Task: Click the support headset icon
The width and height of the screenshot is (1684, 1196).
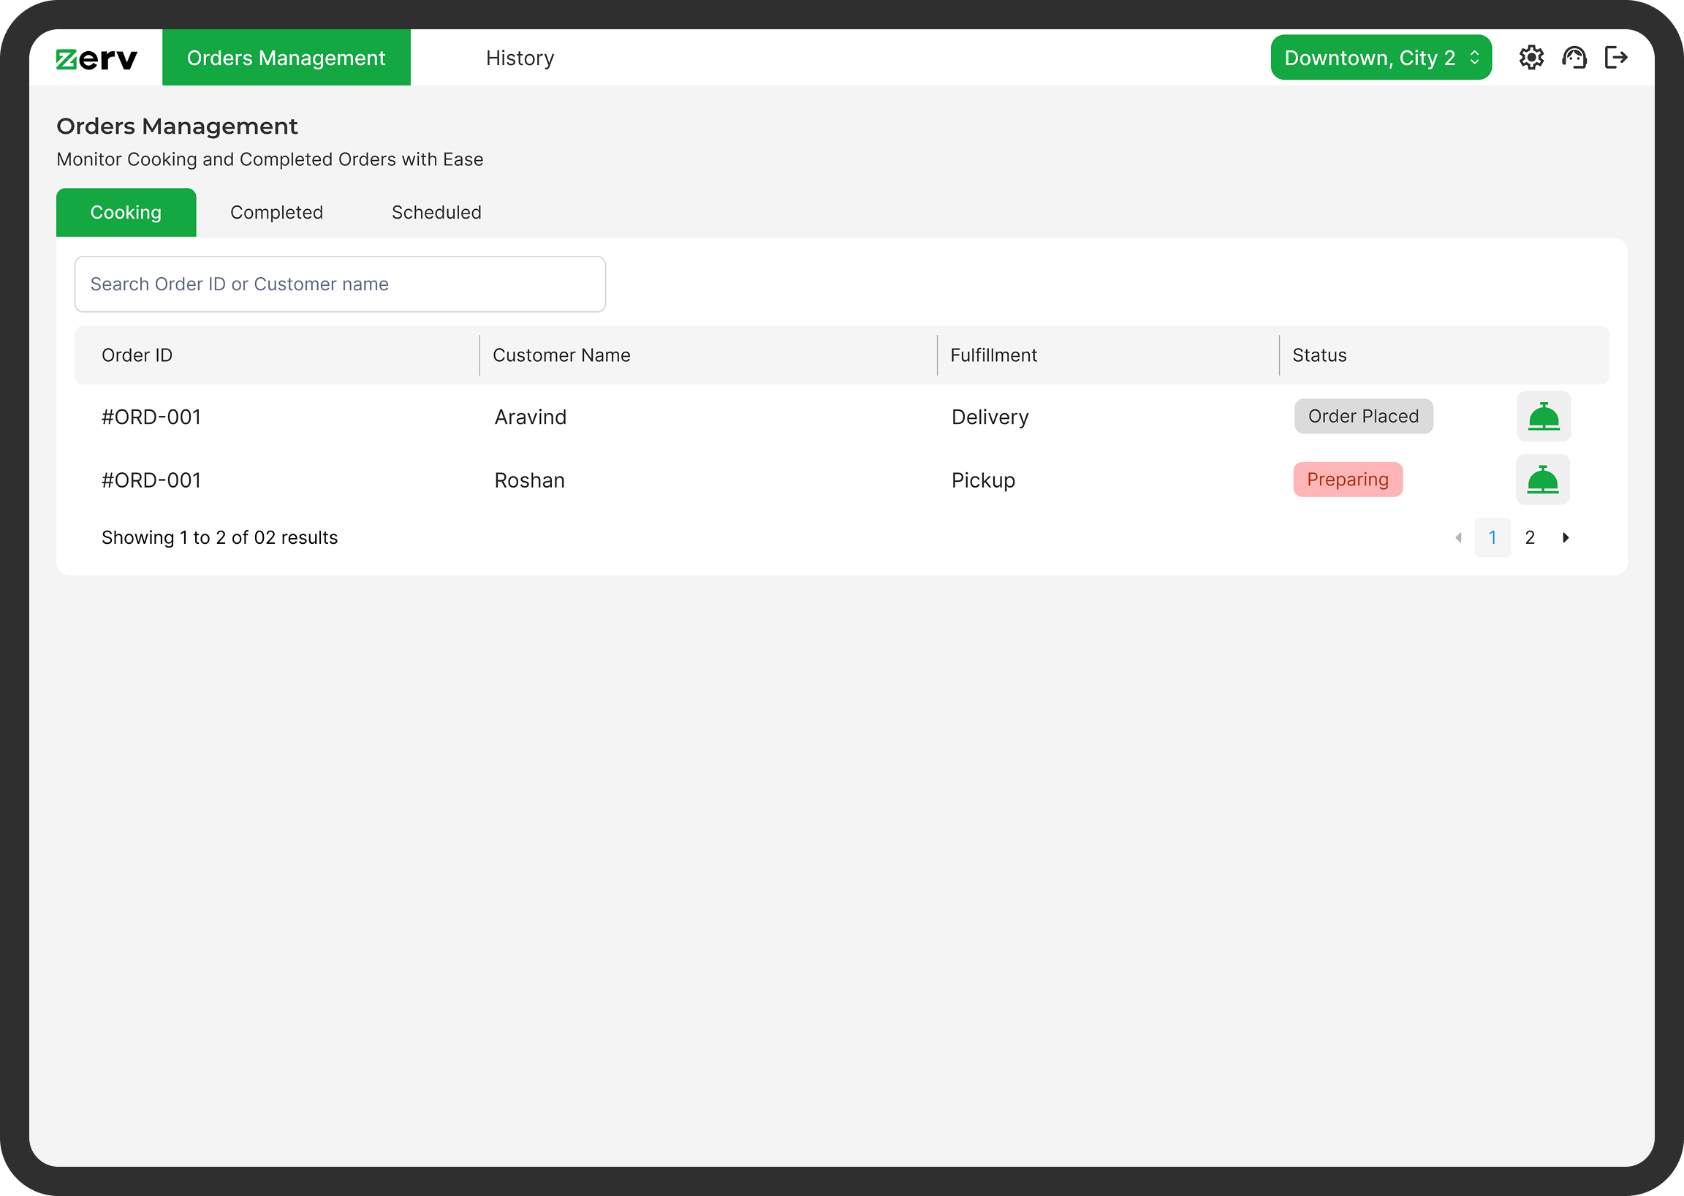Action: (1575, 58)
